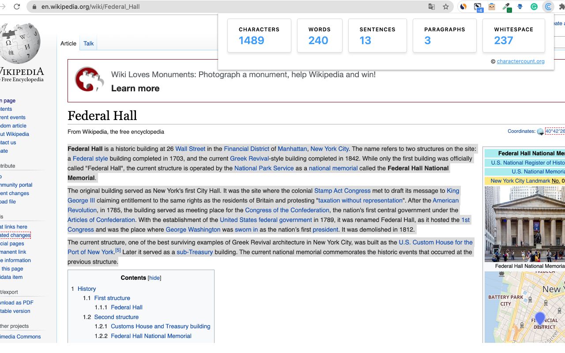This screenshot has width=565, height=353.
Task: Hide the Contents table via hide link
Action: pyautogui.click(x=154, y=278)
